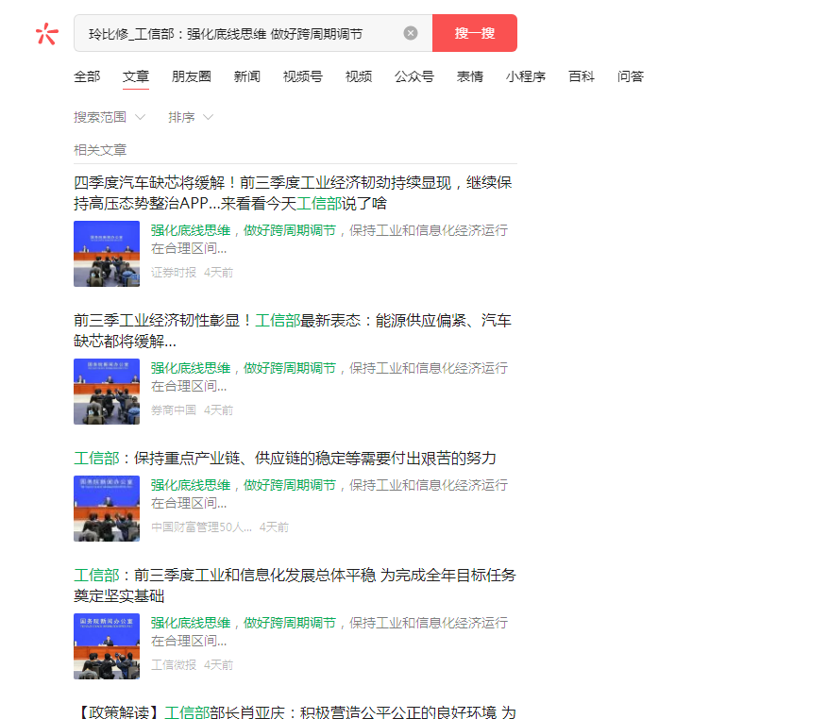This screenshot has width=827, height=719.
Task: Select the 小程序 tab
Action: (526, 76)
